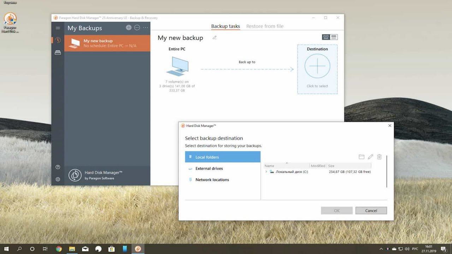Click the My Backups heading
Screen dimensions: 452x254
(85, 28)
